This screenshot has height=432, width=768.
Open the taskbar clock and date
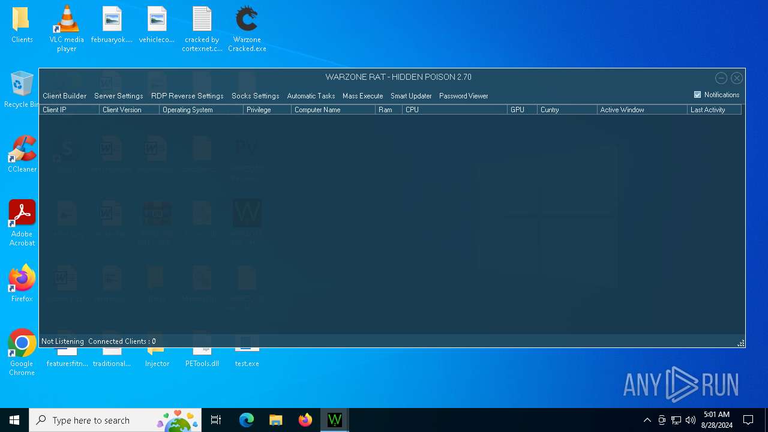pos(716,420)
